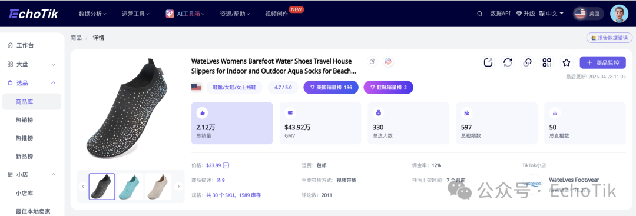Click the 佣金率 12% value
Screen dimensions: 636x216
436,165
